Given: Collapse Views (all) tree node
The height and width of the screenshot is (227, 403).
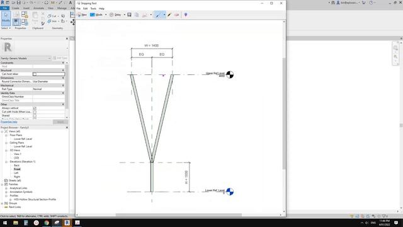Looking at the screenshot, I should click(3, 132).
